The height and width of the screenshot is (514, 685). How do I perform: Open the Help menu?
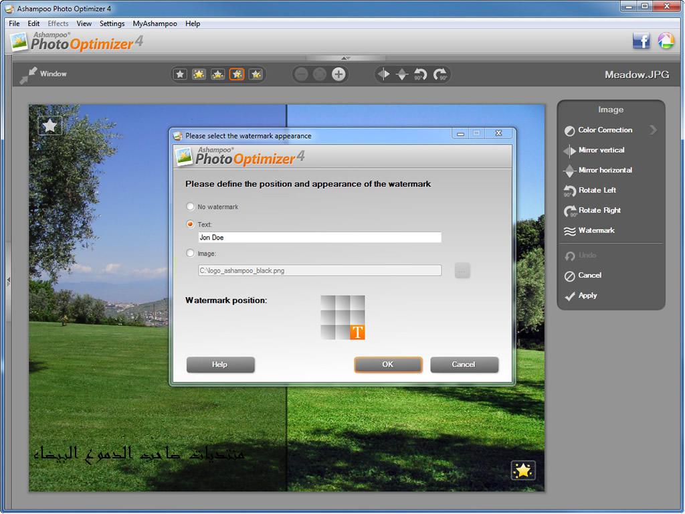click(192, 23)
